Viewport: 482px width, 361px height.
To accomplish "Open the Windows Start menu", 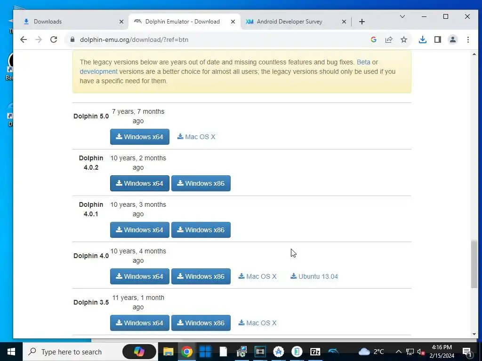I will point(11,352).
